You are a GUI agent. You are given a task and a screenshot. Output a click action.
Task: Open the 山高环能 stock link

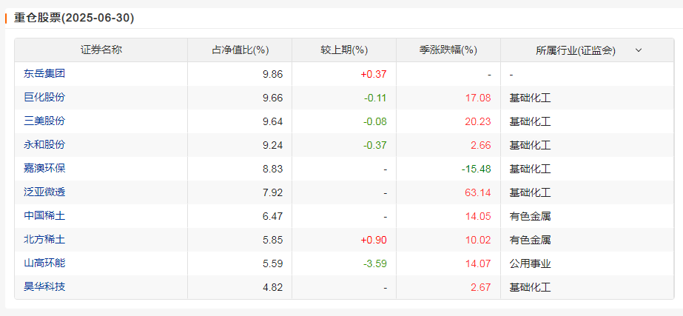point(44,263)
